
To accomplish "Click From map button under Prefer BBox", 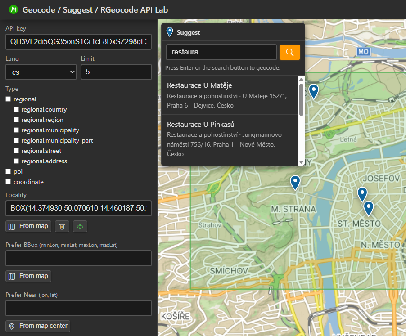I will [28, 276].
